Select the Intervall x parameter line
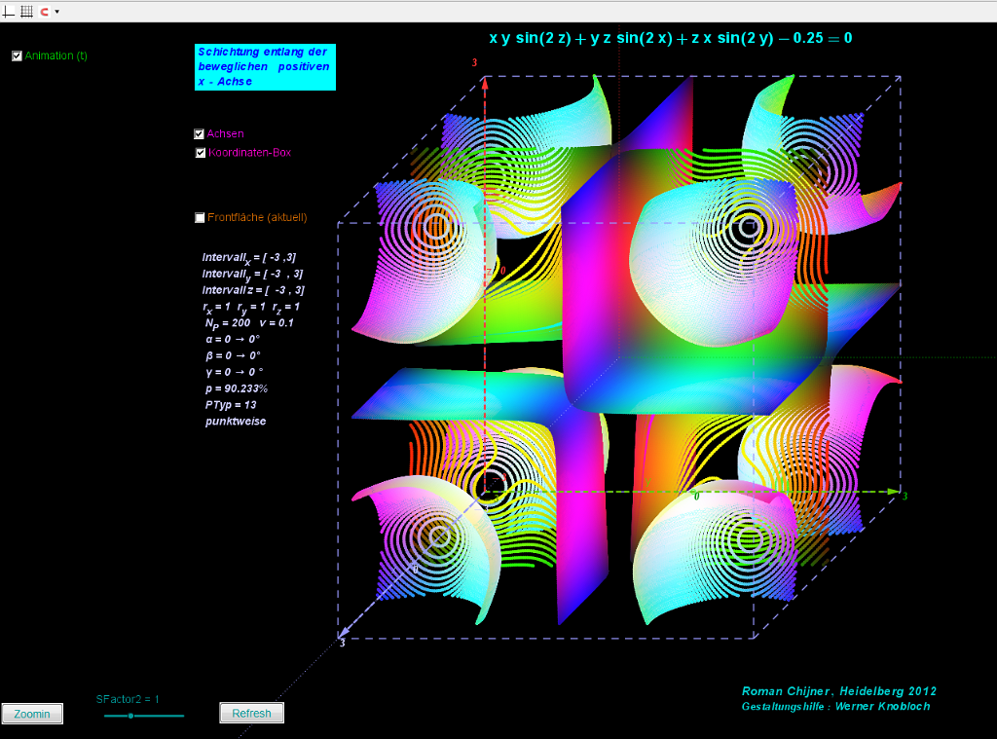 pyautogui.click(x=249, y=258)
